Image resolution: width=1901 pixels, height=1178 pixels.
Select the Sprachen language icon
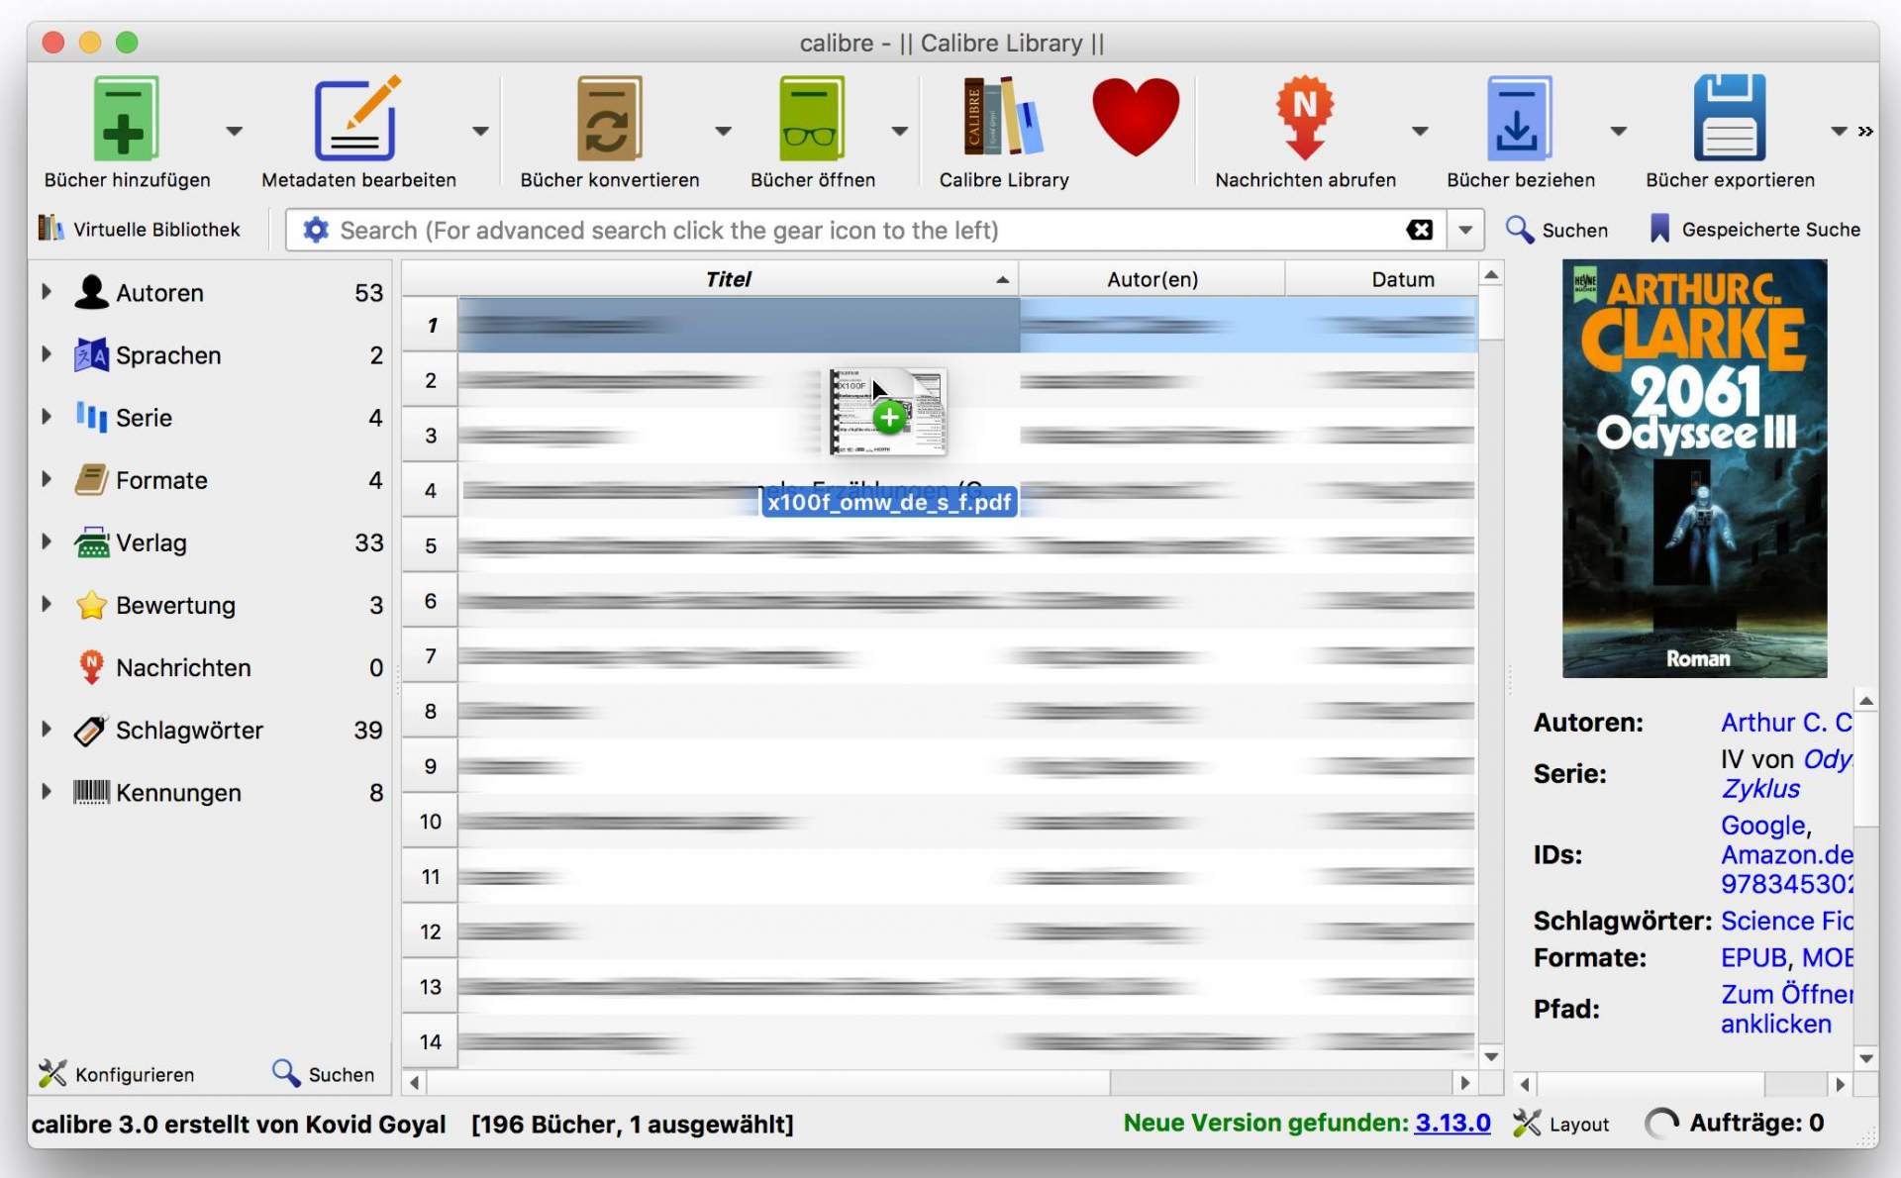pos(91,354)
